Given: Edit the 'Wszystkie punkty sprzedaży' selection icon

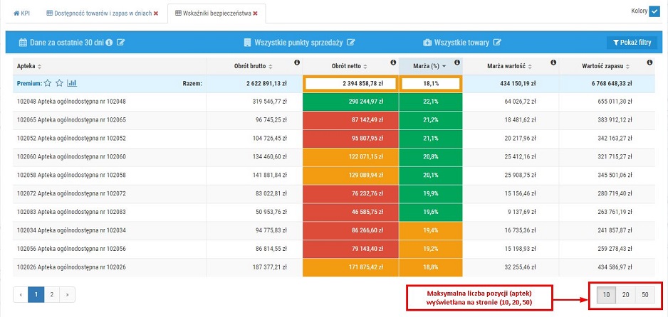Looking at the screenshot, I should pyautogui.click(x=351, y=43).
